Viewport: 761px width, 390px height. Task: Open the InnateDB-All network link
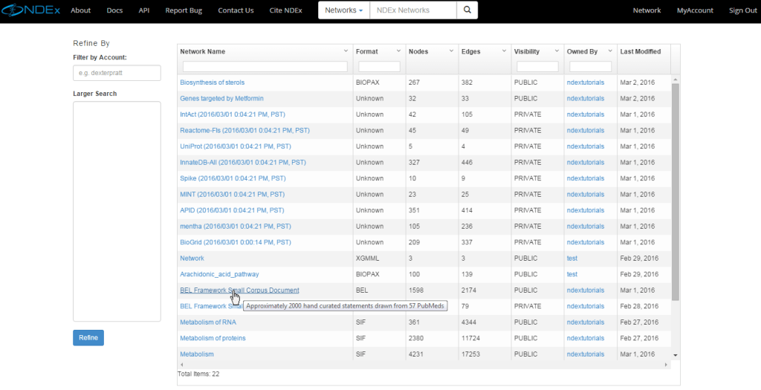coord(243,163)
